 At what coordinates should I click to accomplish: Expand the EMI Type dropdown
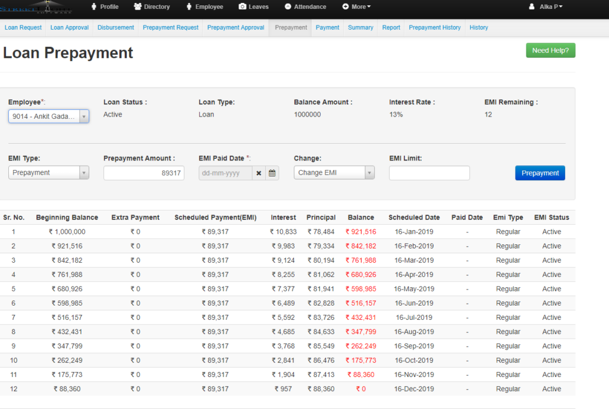coord(83,172)
